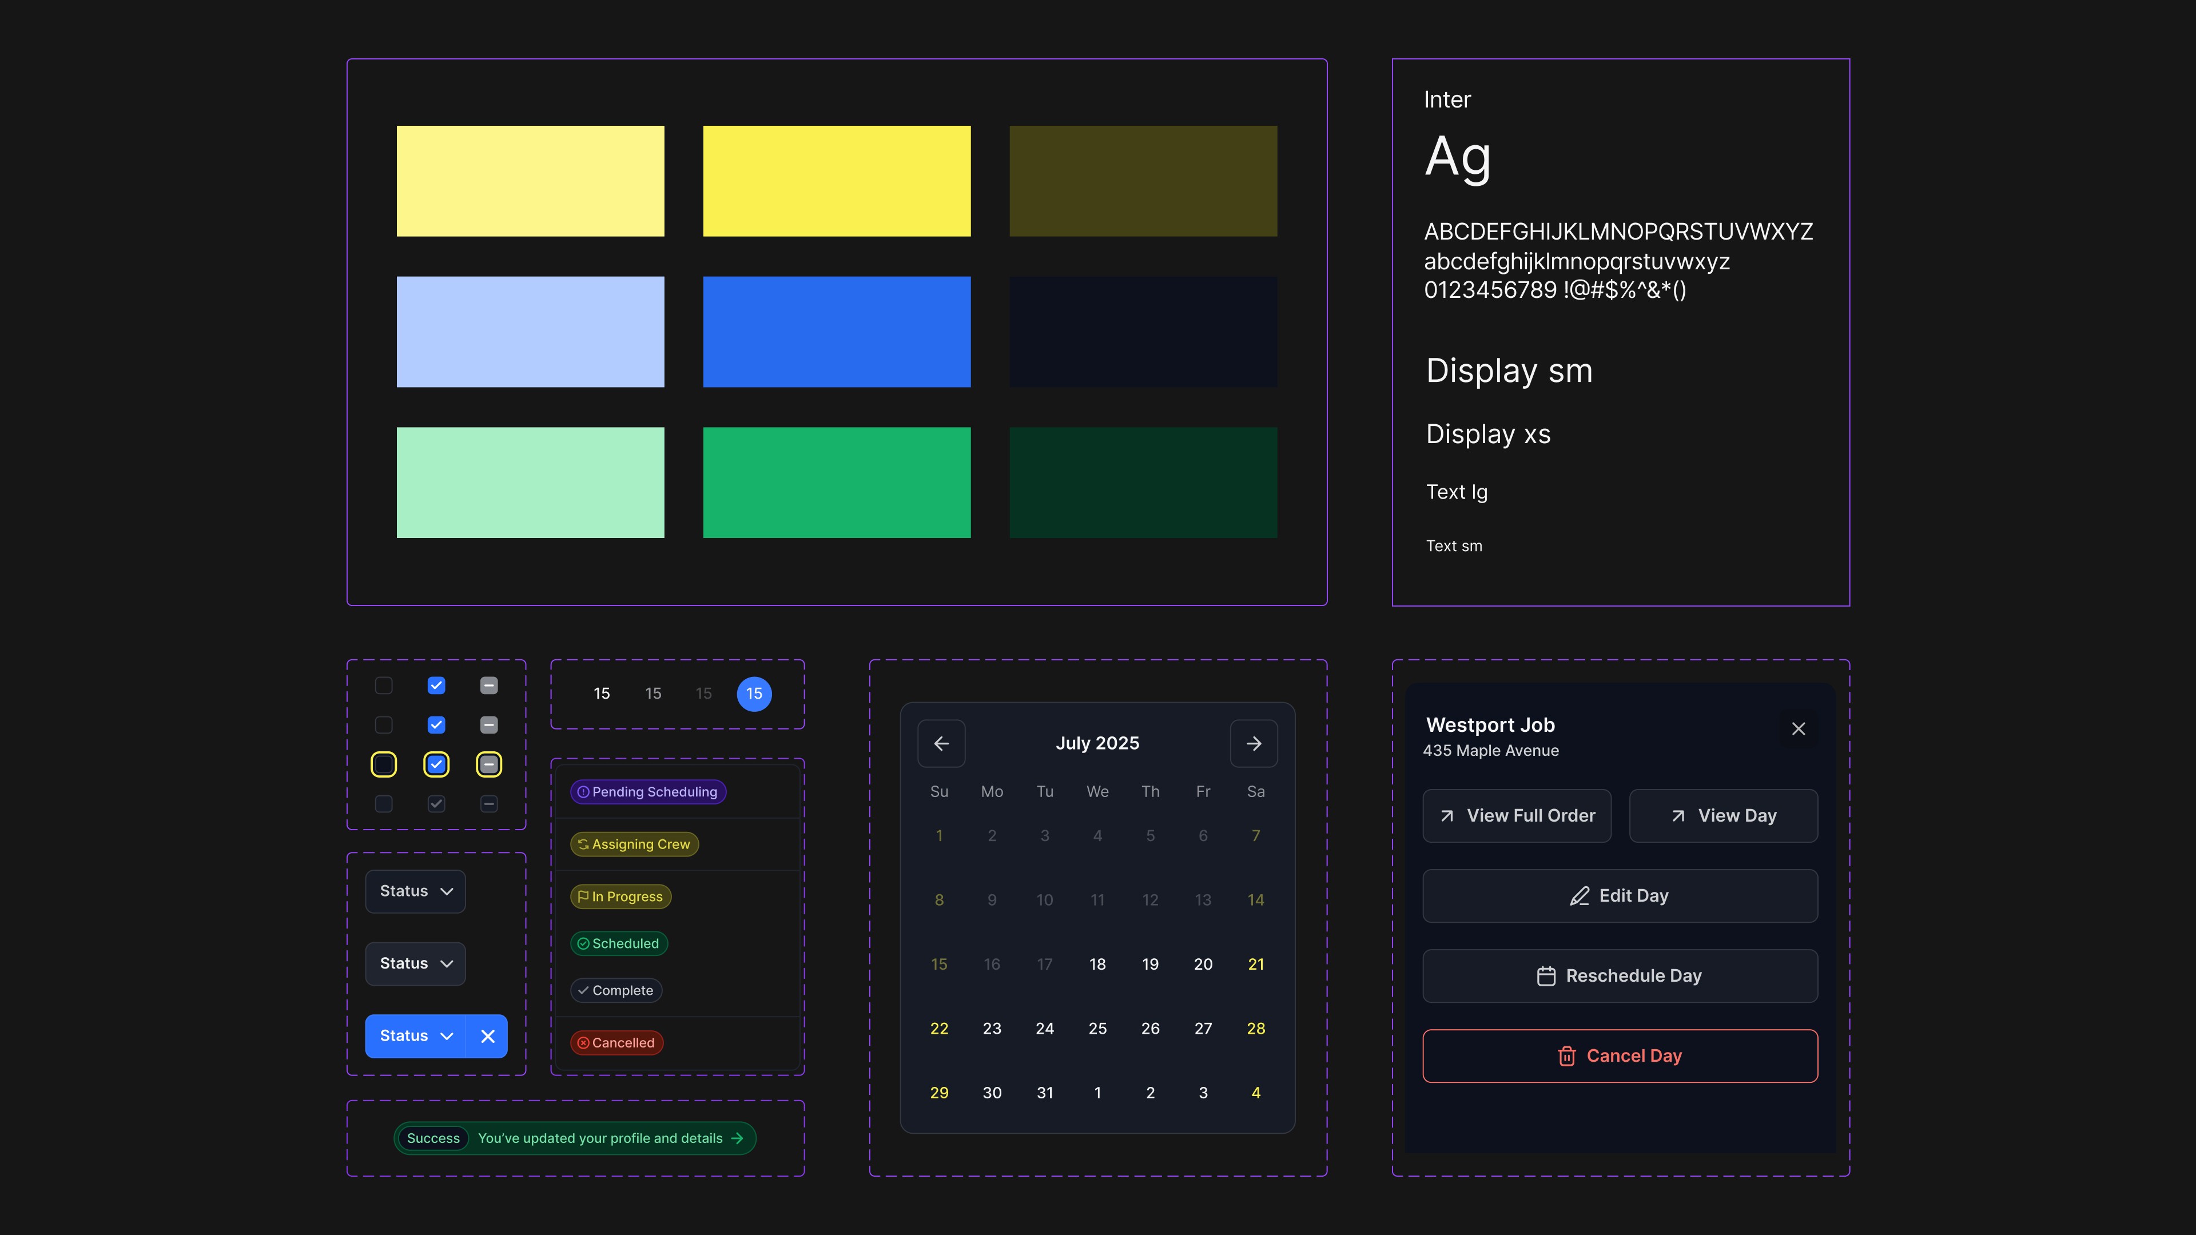Check the top-left unchecked checkbox
2196x1235 pixels.
tap(384, 686)
